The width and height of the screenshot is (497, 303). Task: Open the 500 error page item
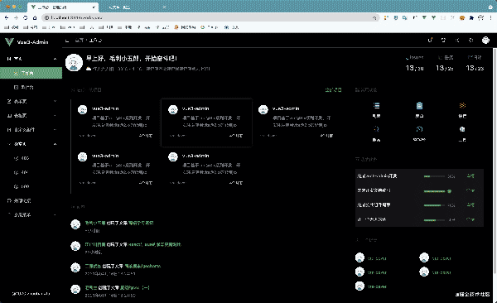(x=31, y=186)
